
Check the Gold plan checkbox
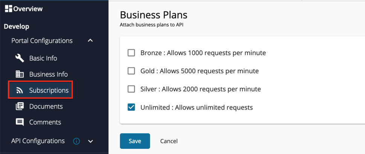(131, 71)
